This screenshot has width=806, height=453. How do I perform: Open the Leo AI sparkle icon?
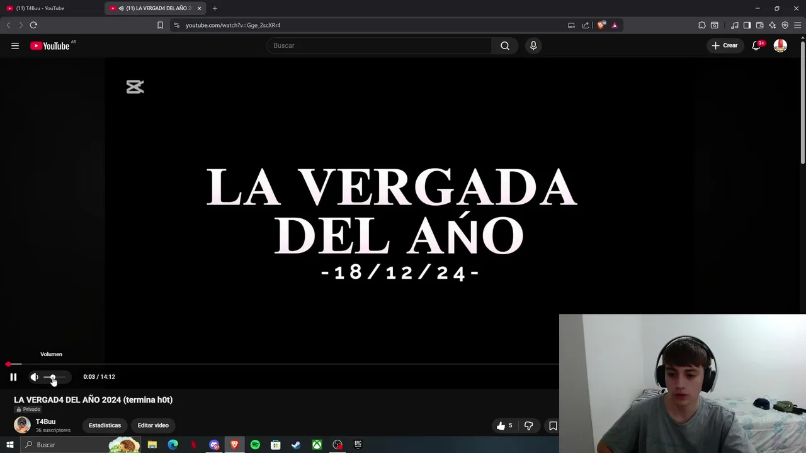773,25
